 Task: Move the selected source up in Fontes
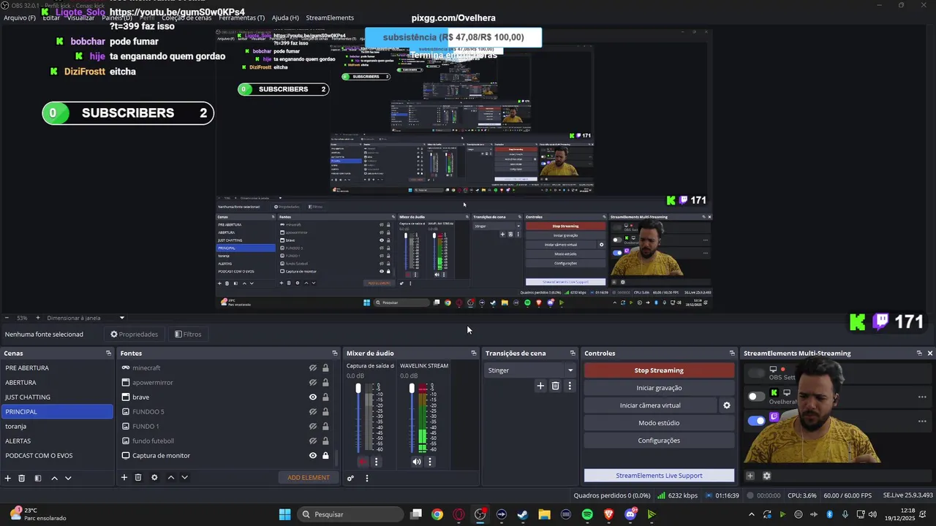(x=171, y=478)
